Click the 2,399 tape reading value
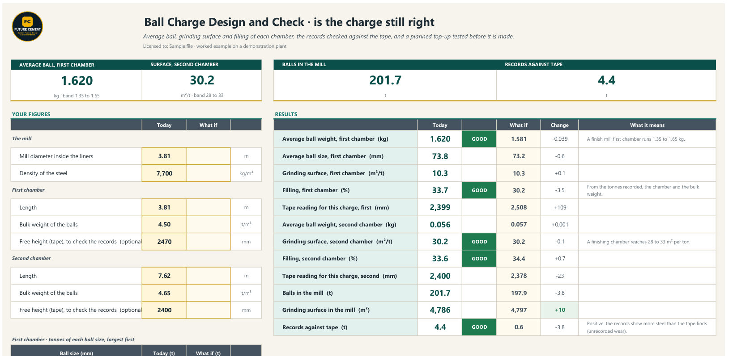 440,207
